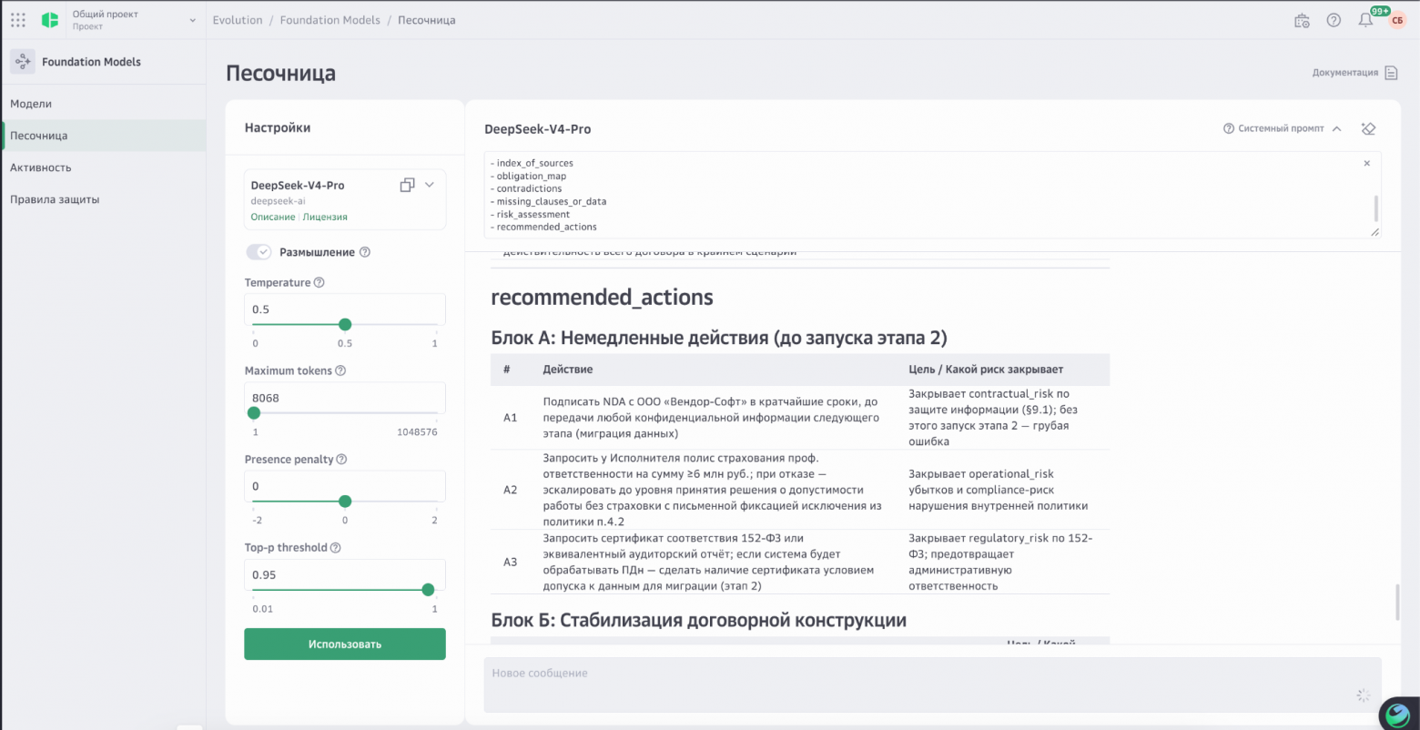Click the Top-p threshold field 0.95
The image size is (1420, 730).
(x=345, y=574)
